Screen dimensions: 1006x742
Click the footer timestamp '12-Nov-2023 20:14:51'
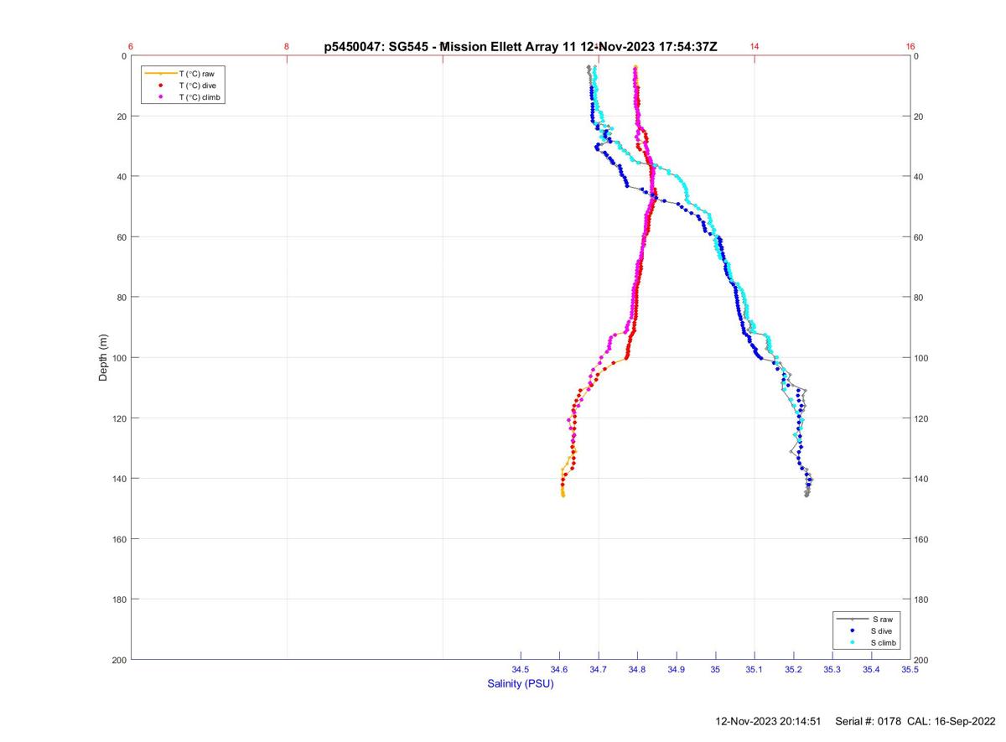[769, 721]
